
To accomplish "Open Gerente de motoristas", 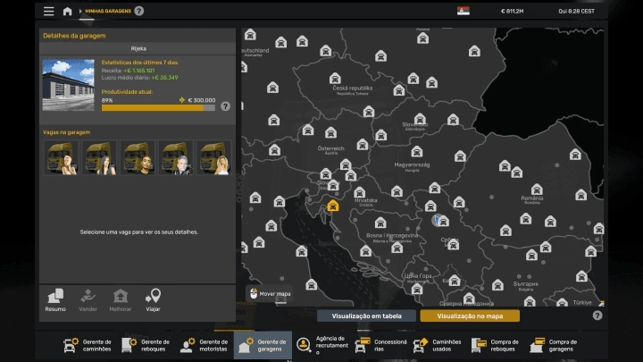I will click(205, 346).
